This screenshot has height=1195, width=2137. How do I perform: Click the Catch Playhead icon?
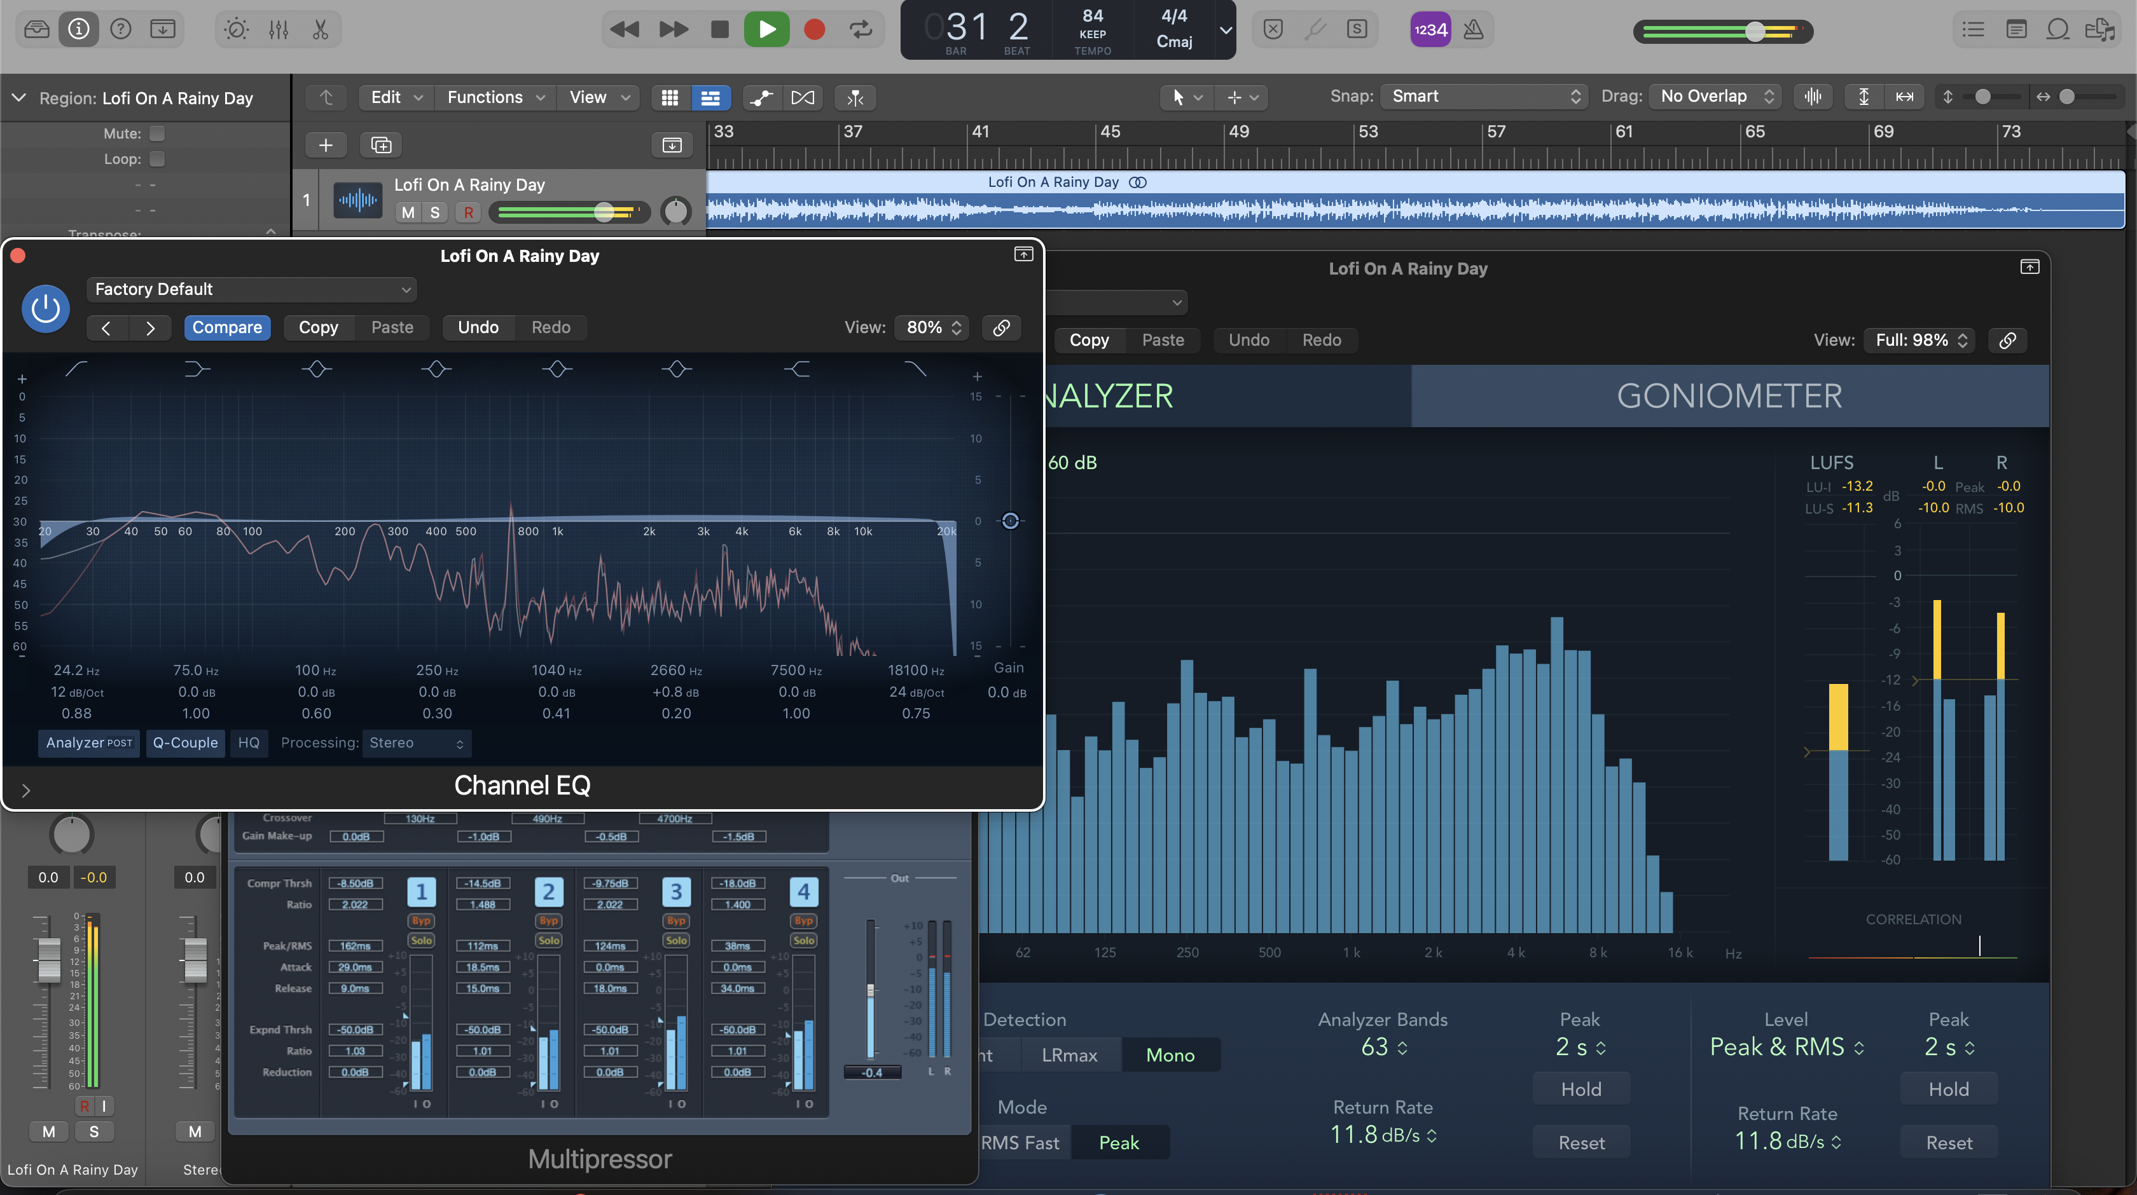[855, 98]
